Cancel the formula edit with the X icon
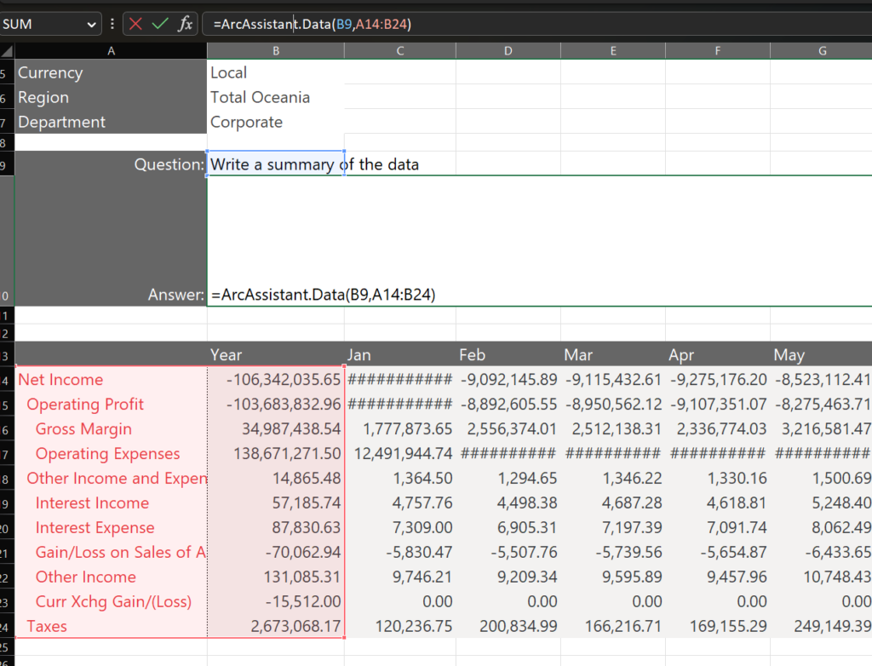 point(136,24)
